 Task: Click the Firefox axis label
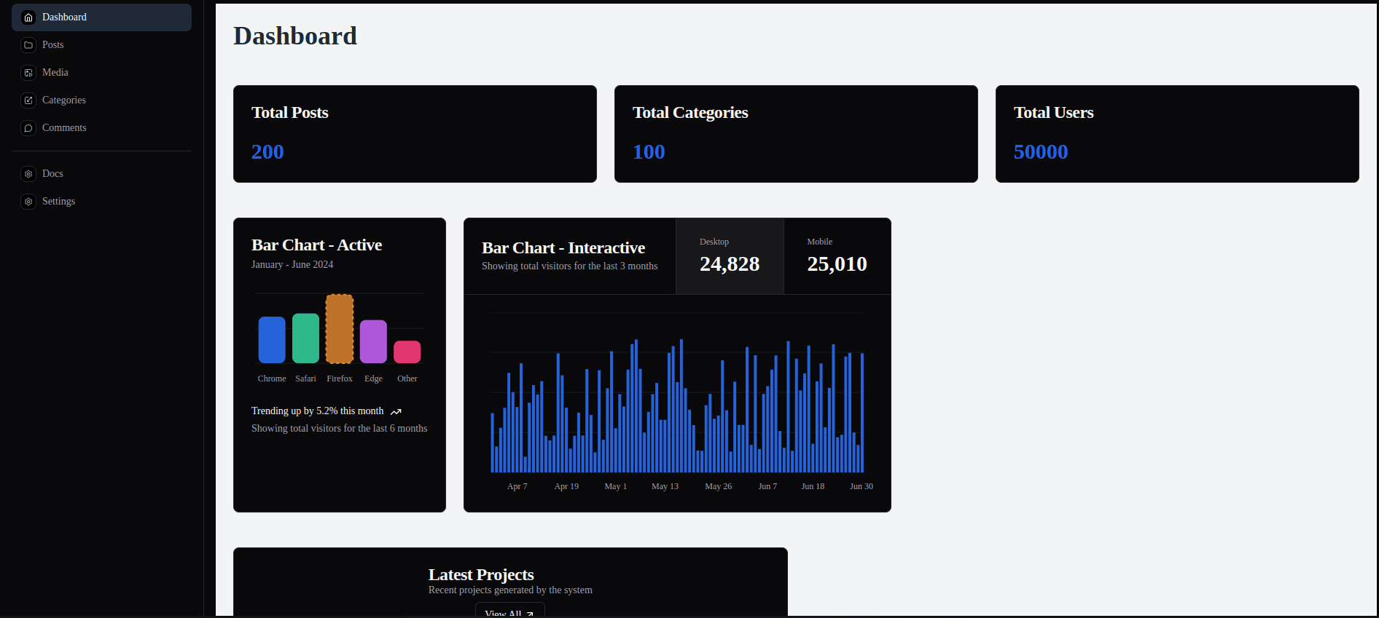(x=340, y=379)
